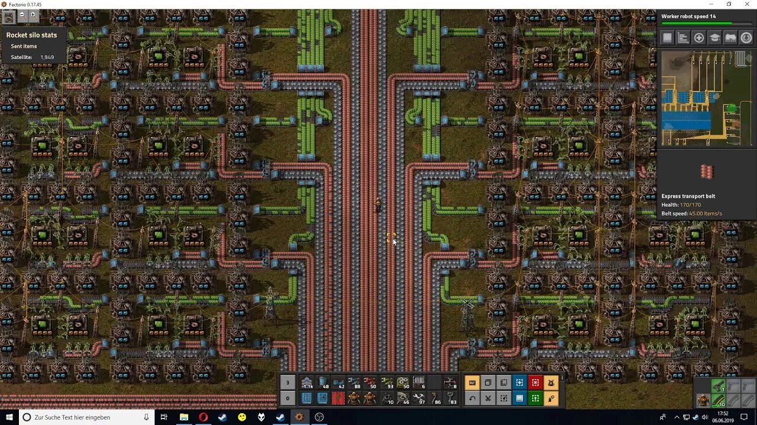This screenshot has width=757, height=425.
Task: Select quickbar page number 3
Action: pyautogui.click(x=287, y=382)
